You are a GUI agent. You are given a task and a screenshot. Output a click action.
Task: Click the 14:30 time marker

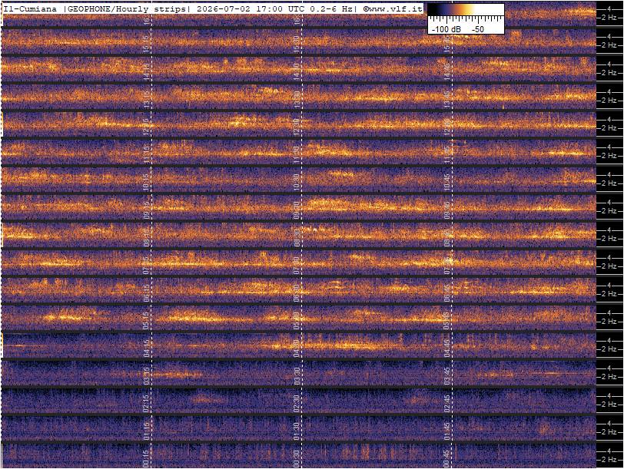click(297, 71)
